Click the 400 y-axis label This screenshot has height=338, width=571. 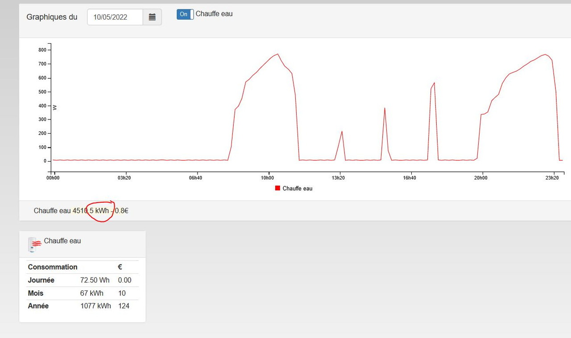click(x=42, y=106)
